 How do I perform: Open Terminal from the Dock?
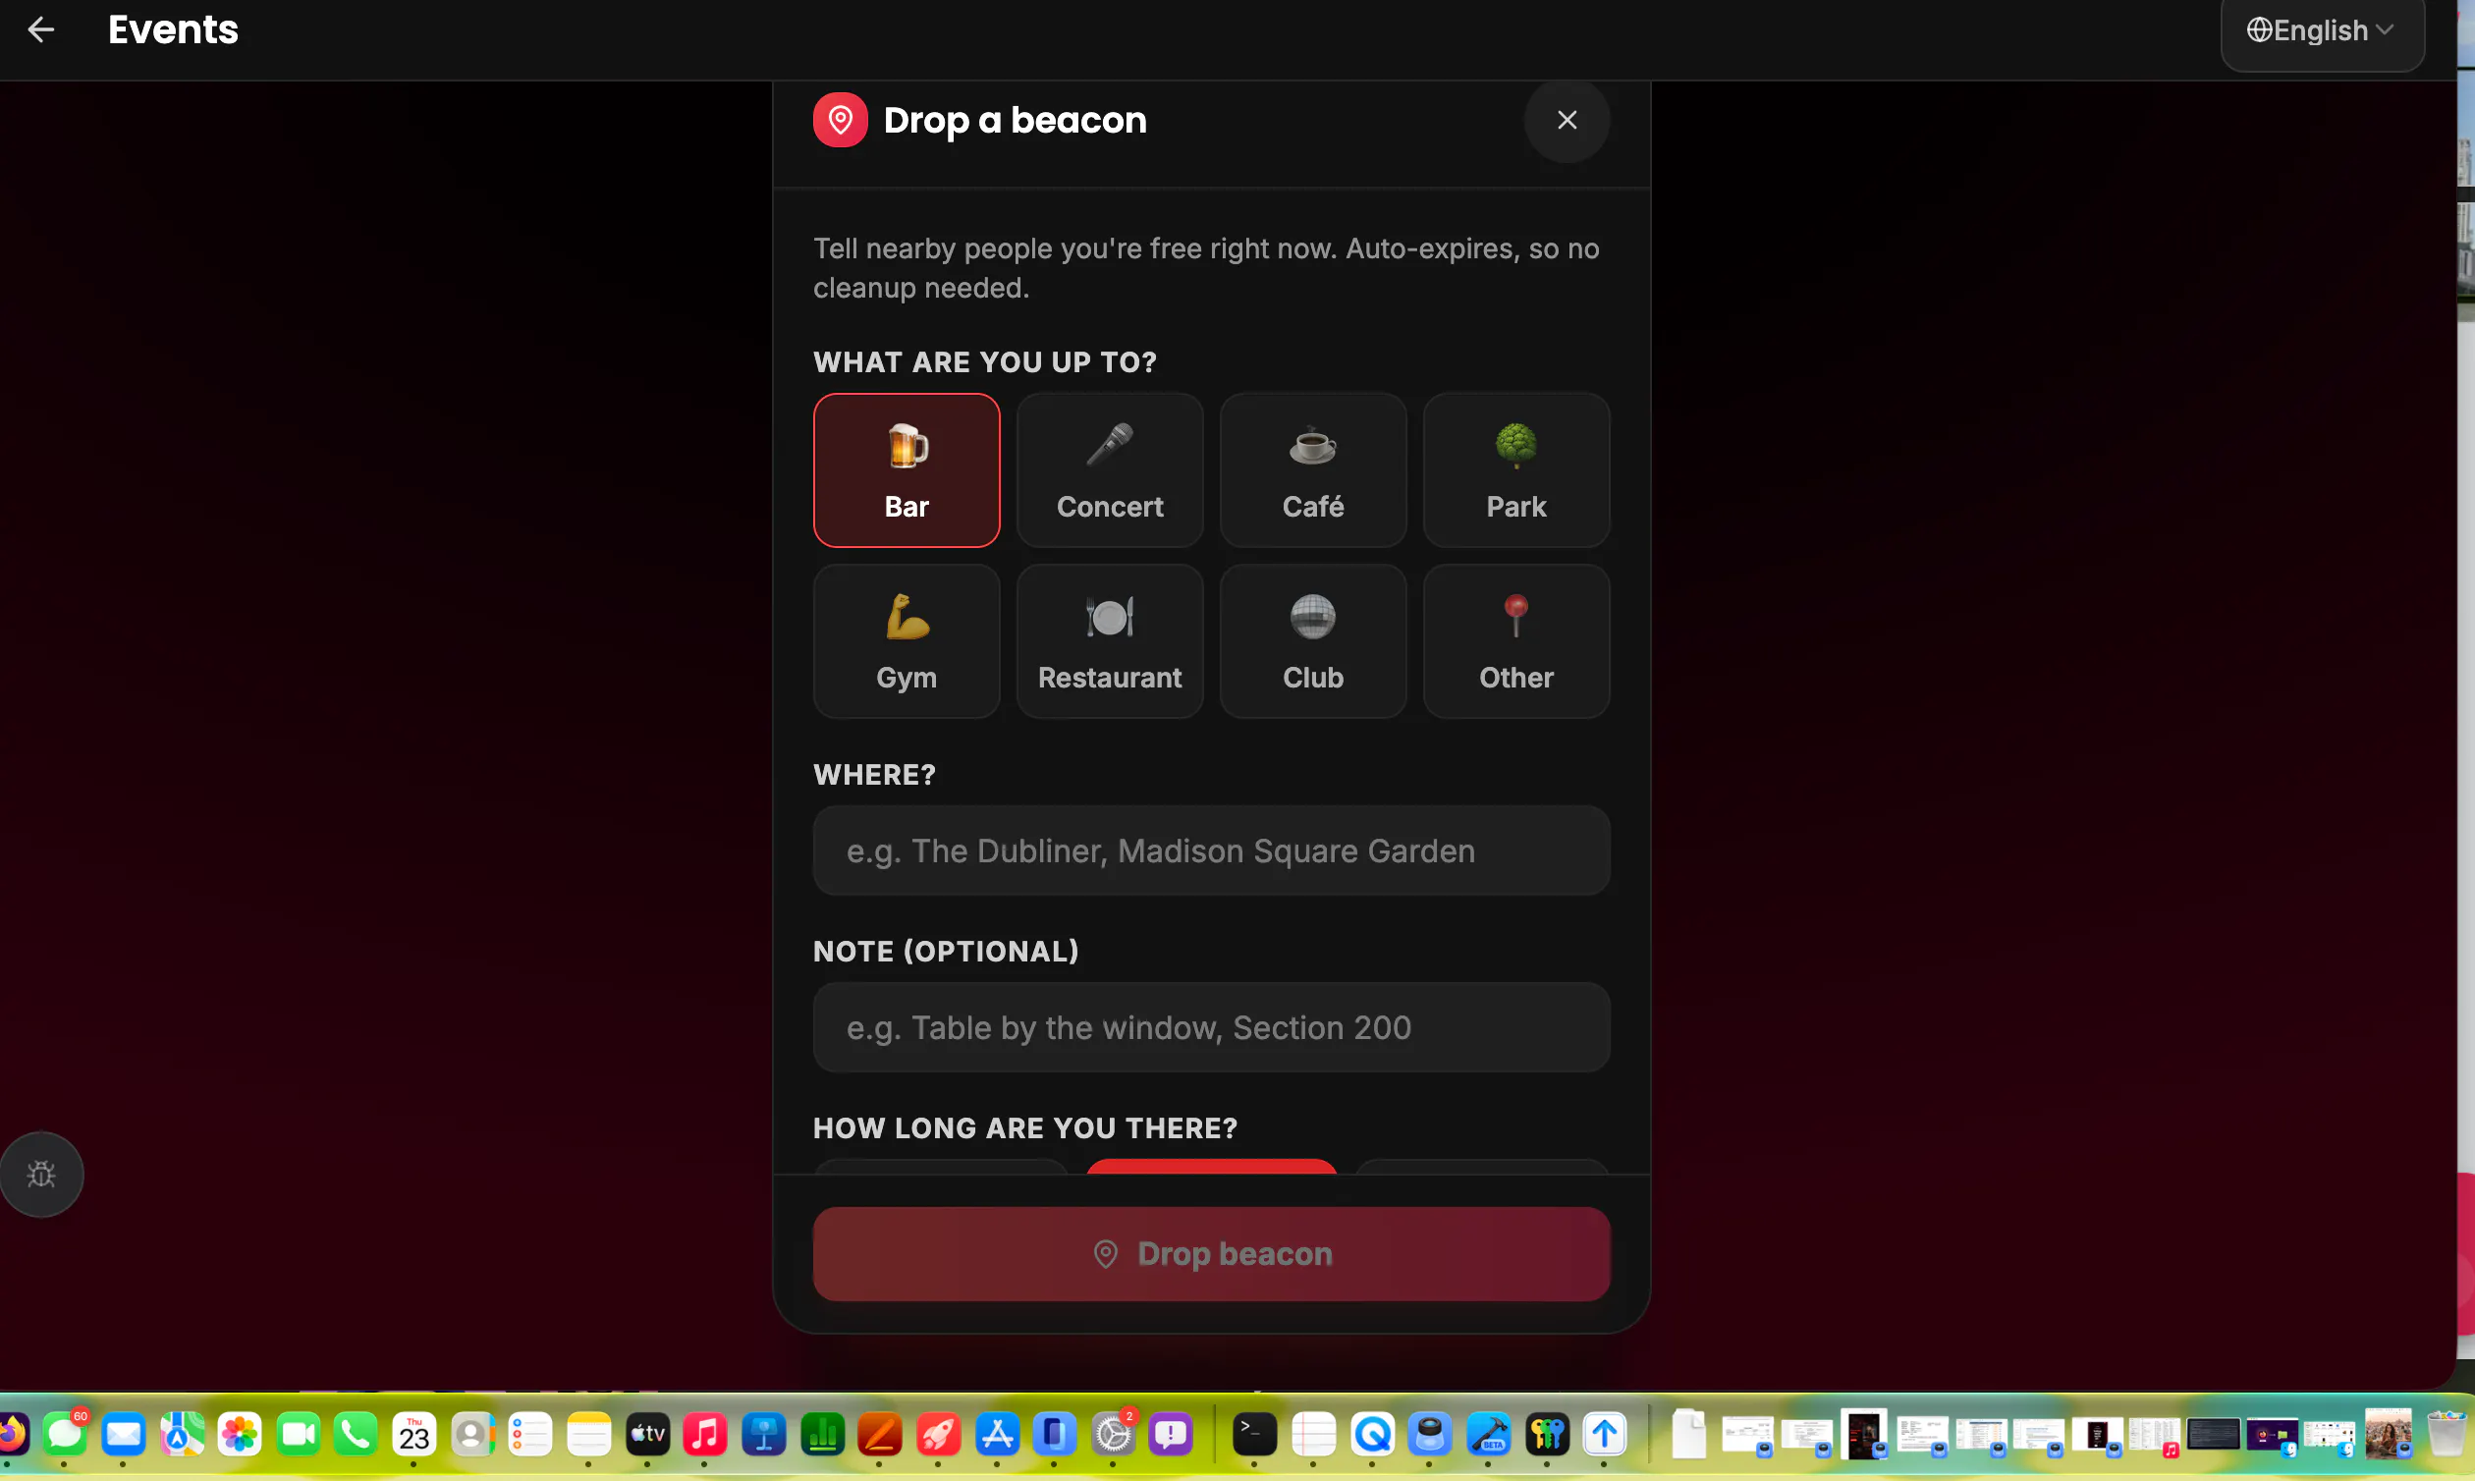click(x=1254, y=1436)
